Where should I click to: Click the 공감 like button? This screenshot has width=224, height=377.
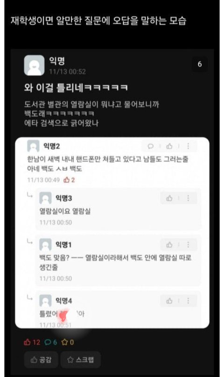click(41, 360)
